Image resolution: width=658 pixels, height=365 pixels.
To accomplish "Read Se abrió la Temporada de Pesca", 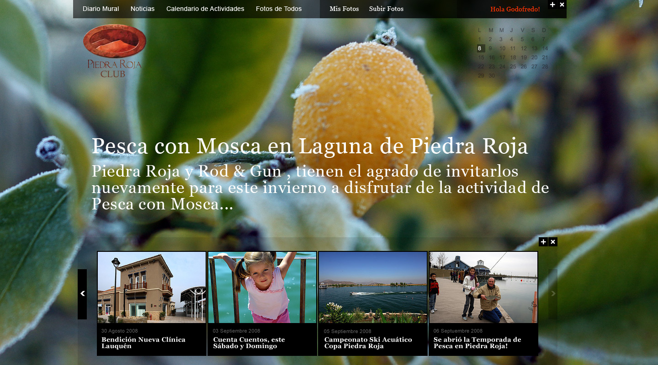I will point(477,343).
